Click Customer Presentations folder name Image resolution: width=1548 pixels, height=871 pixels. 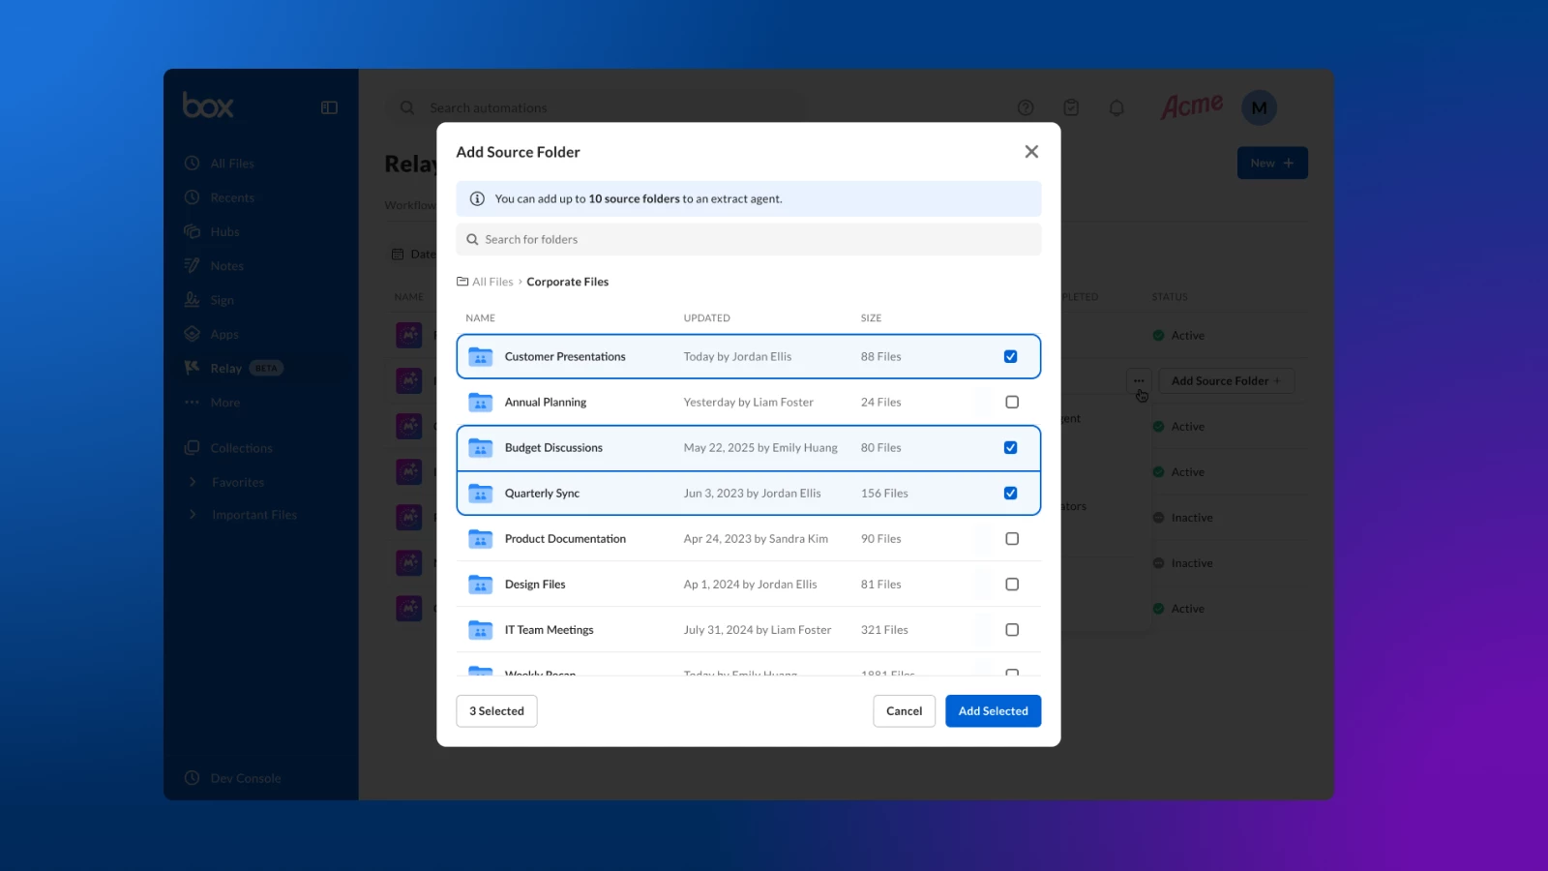[x=565, y=356]
